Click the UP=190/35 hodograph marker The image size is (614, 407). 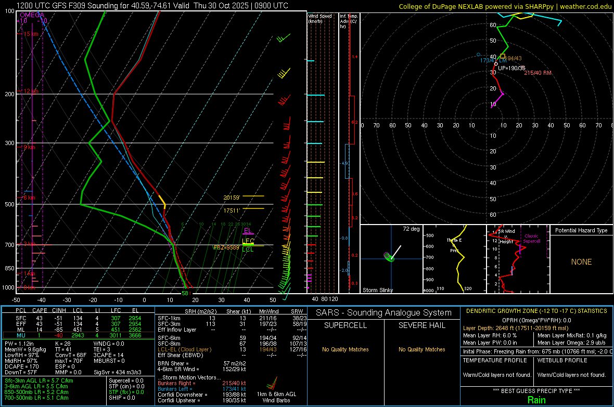pyautogui.click(x=511, y=68)
